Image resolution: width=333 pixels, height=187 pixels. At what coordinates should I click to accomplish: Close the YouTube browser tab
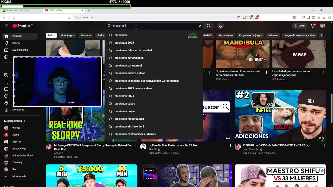82,10
